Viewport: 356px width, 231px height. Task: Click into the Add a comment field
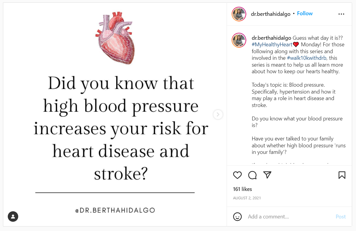tap(287, 217)
